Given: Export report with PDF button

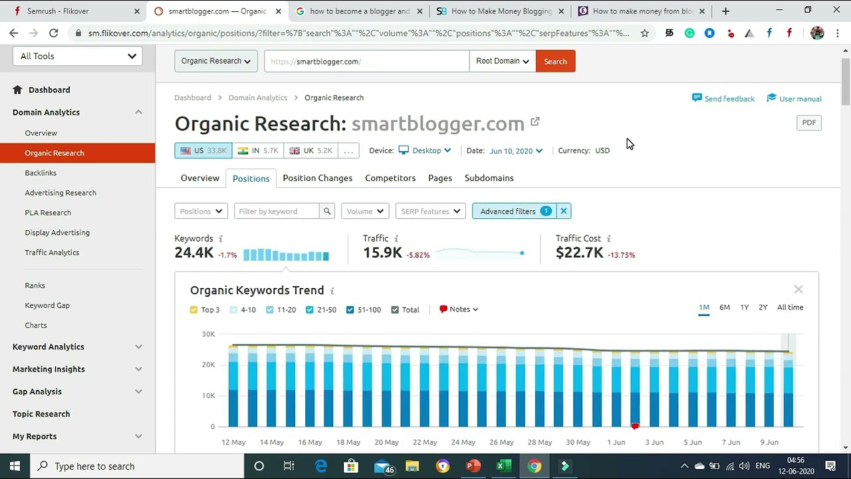Looking at the screenshot, I should tap(809, 122).
